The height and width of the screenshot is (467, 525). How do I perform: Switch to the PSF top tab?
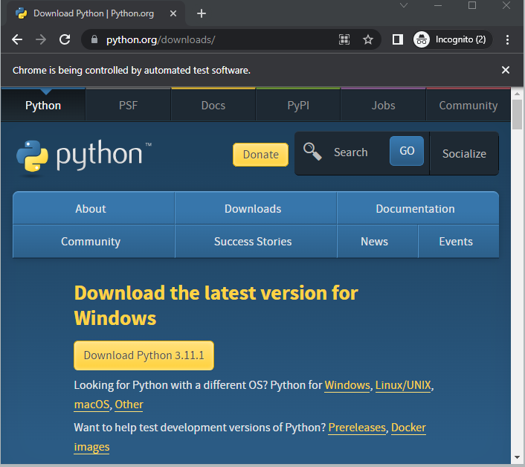click(128, 106)
